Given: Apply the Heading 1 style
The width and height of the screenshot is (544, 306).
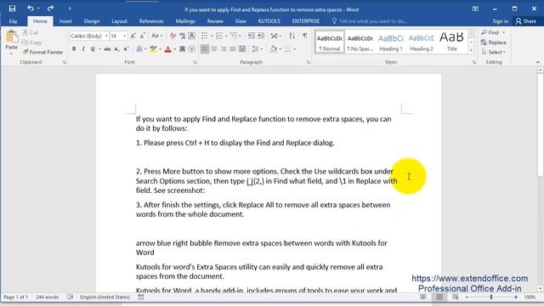Looking at the screenshot, I should click(391, 42).
